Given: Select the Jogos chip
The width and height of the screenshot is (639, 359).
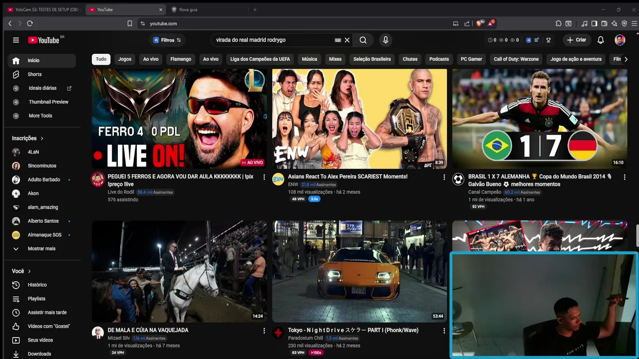Looking at the screenshot, I should point(125,59).
